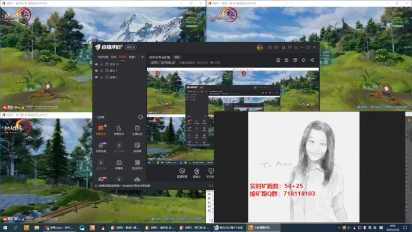This screenshot has width=412, height=232.
Task: Open the 弹幕秀 TV-shaped tool
Action: click(x=119, y=164)
